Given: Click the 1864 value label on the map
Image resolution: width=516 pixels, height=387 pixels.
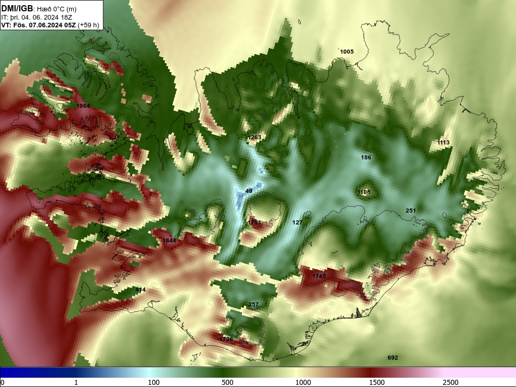Looking at the screenshot, I should tap(83, 106).
